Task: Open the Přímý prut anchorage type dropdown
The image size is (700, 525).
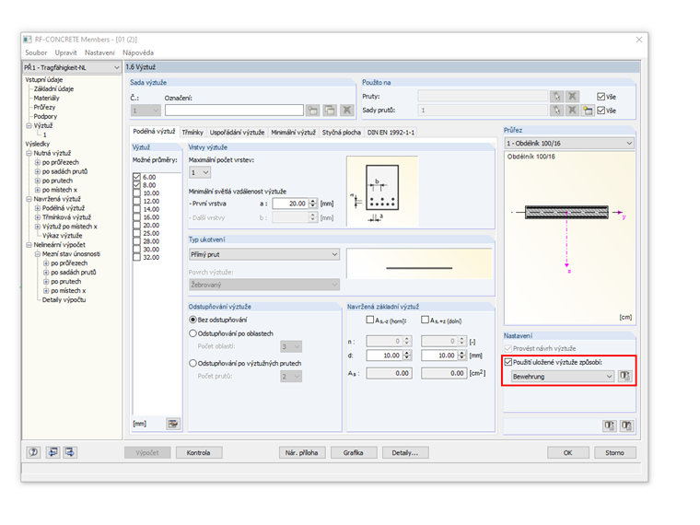Action: pyautogui.click(x=263, y=254)
